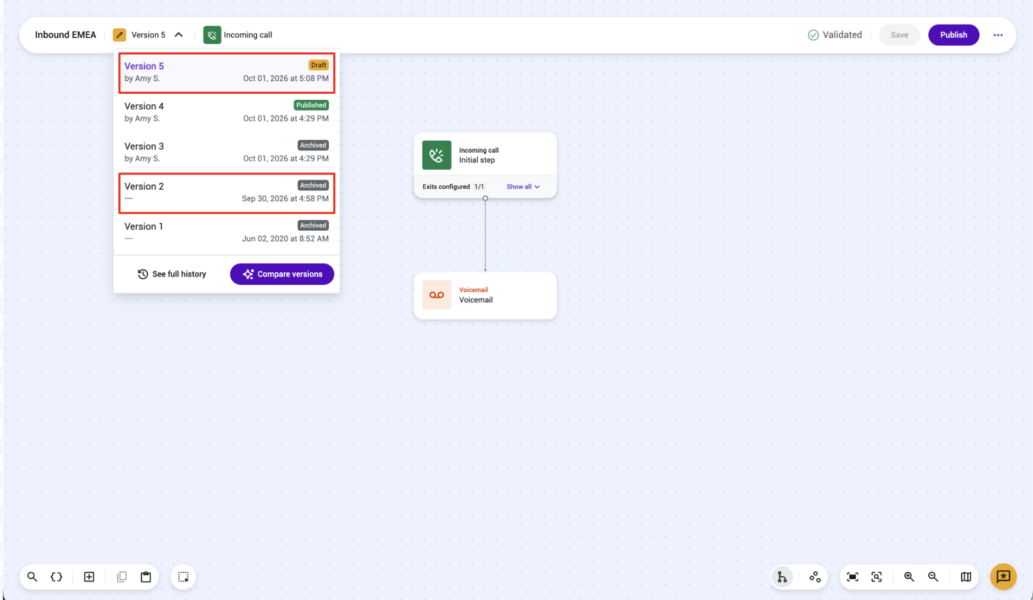Zoom in on the canvas
The height and width of the screenshot is (600, 1033).
(x=909, y=577)
